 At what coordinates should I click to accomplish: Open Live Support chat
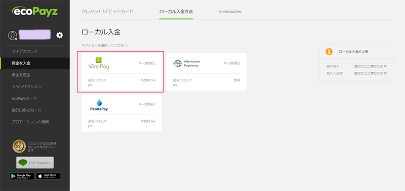pyautogui.click(x=35, y=163)
